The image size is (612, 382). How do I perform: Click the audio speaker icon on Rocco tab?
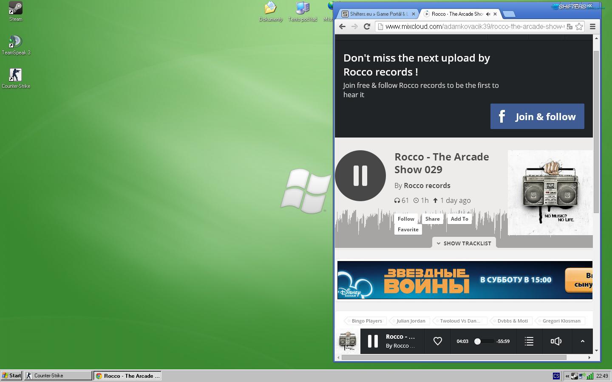pos(488,14)
